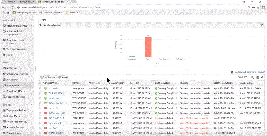The height and width of the screenshot is (136, 267).
Task: Click the Trash icon in sidebar
Action: [4, 55]
